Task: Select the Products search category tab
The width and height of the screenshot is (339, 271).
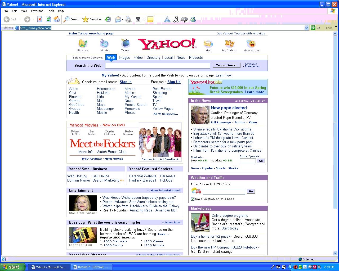Action: 196,57
